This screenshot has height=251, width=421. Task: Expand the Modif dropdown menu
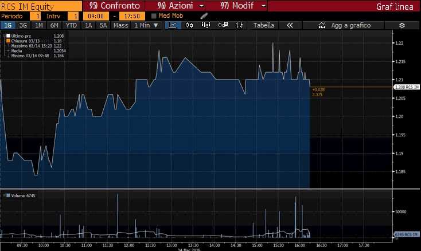(263, 5)
